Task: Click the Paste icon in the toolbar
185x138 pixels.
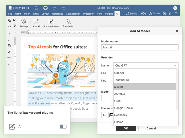Action: pos(9,26)
